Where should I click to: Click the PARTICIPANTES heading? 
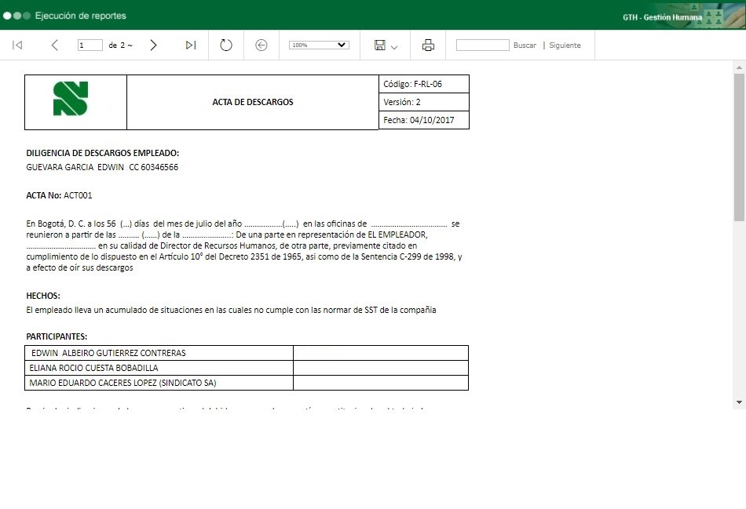point(57,336)
